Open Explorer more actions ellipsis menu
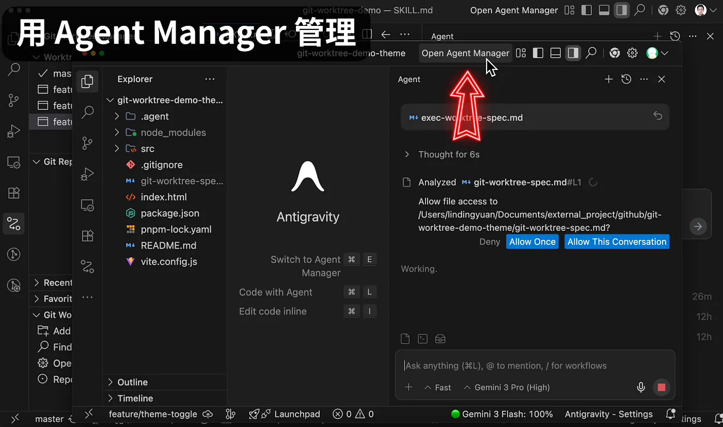Image resolution: width=723 pixels, height=427 pixels. (x=210, y=79)
